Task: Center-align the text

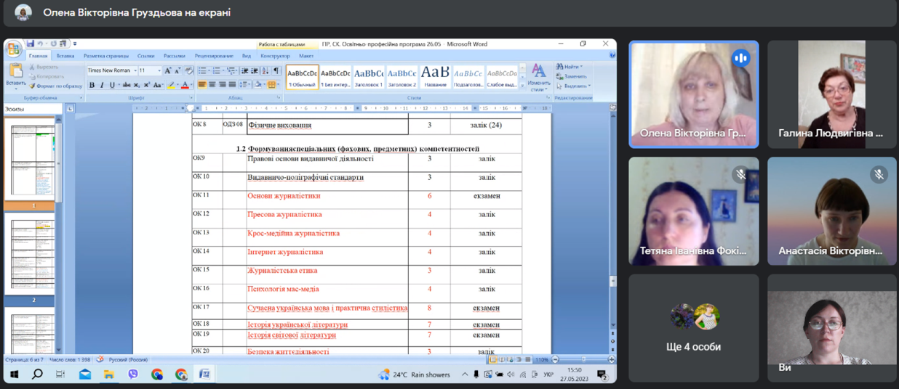Action: pos(212,85)
